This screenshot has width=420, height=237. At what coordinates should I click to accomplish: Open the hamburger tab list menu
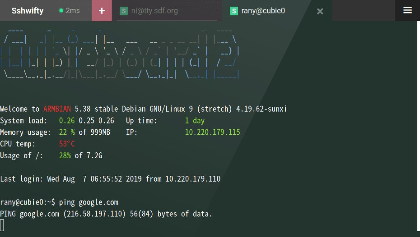(407, 10)
